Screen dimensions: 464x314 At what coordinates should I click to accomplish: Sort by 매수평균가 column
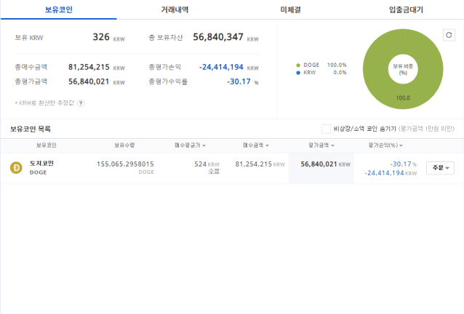click(190, 145)
